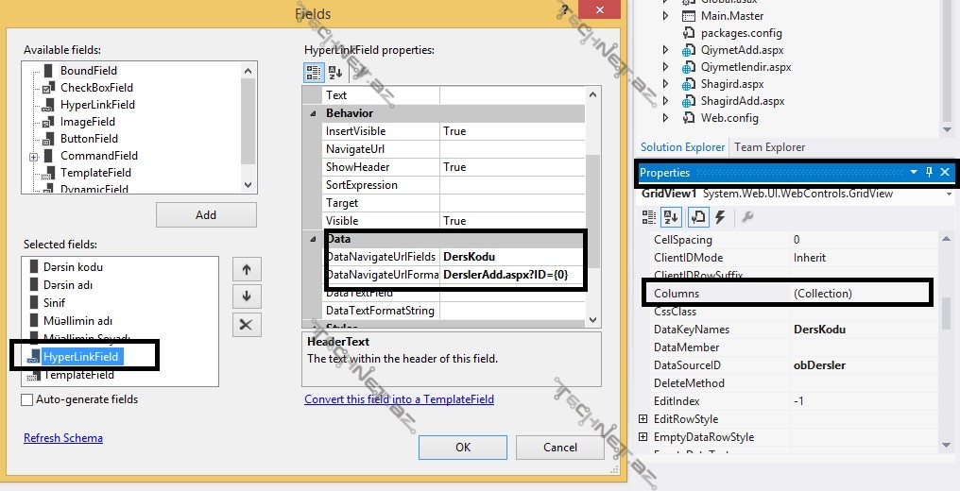Click the Property Pages icon in Properties panel
The width and height of the screenshot is (960, 491).
click(747, 217)
